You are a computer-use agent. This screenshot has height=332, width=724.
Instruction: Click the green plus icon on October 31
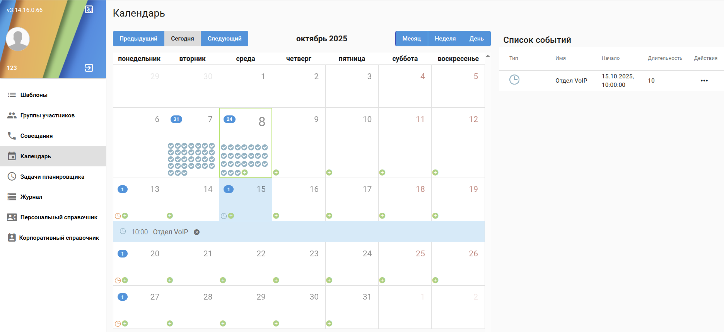[x=329, y=324]
